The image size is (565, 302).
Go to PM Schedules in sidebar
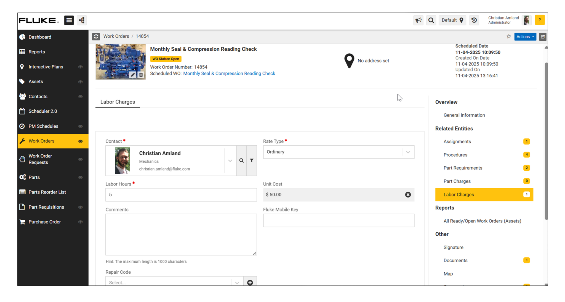[43, 126]
